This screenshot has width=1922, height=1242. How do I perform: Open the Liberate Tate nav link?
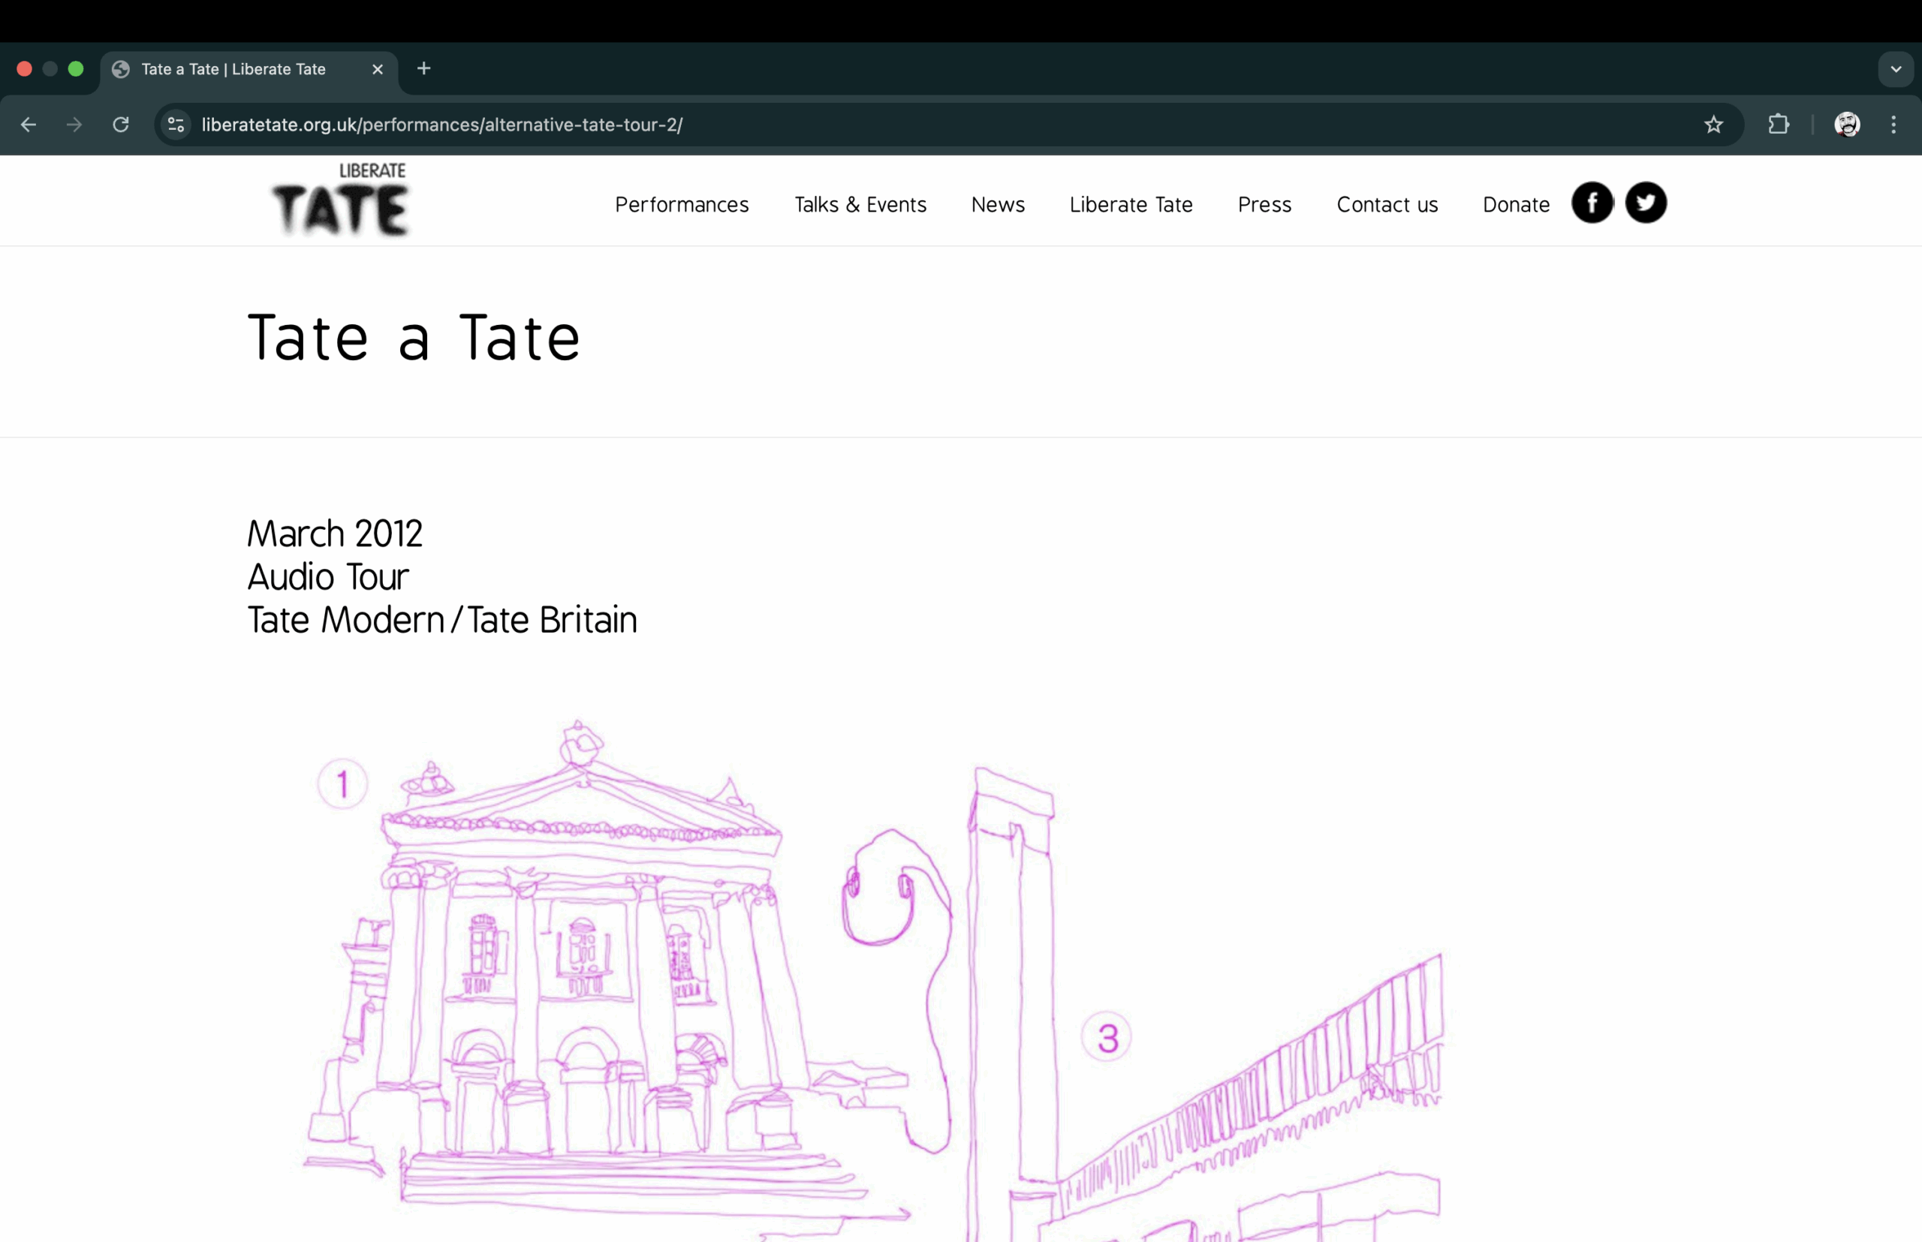pos(1131,205)
